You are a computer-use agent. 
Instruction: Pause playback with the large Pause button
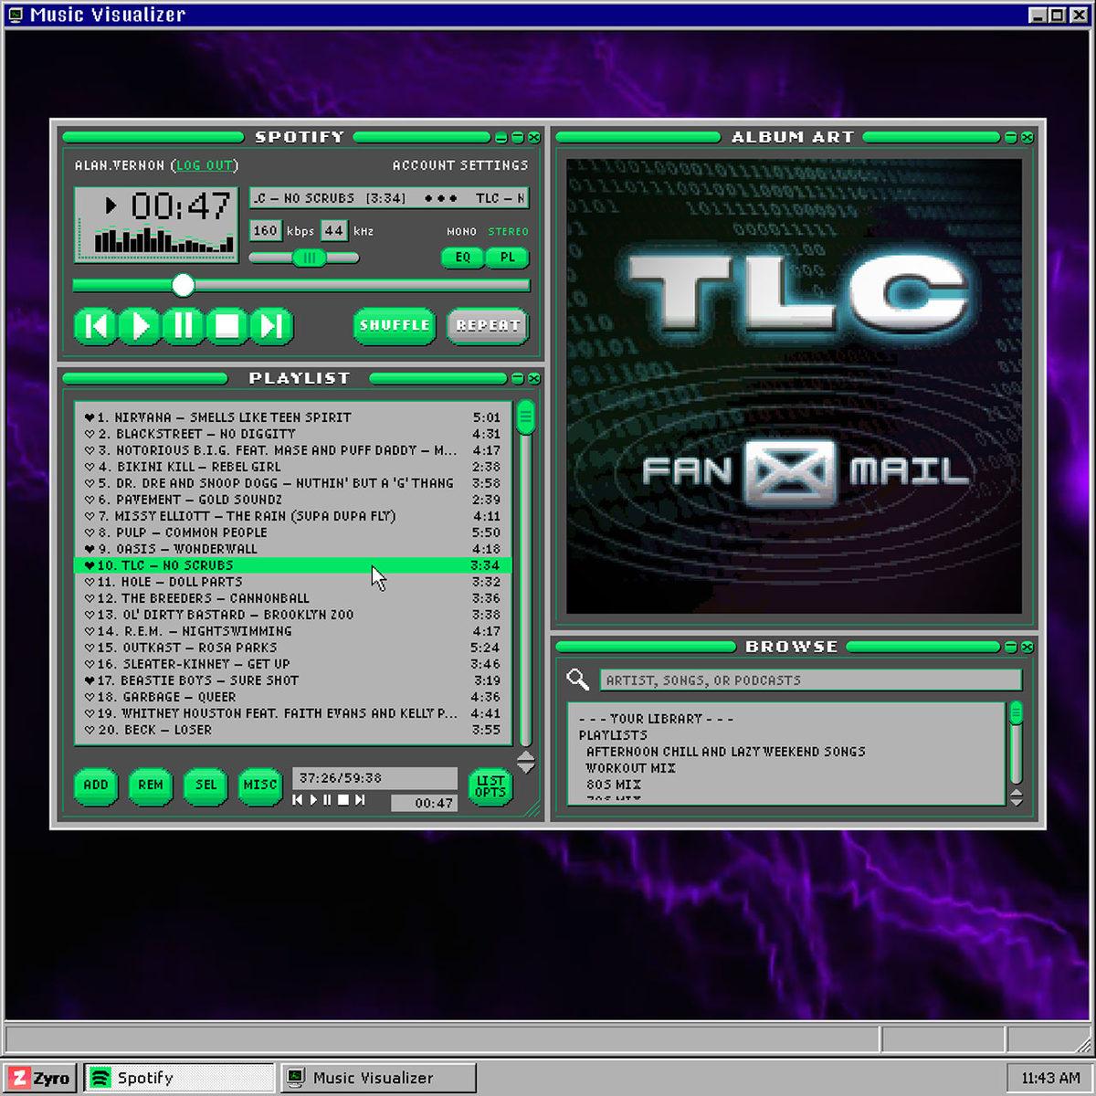coord(184,326)
